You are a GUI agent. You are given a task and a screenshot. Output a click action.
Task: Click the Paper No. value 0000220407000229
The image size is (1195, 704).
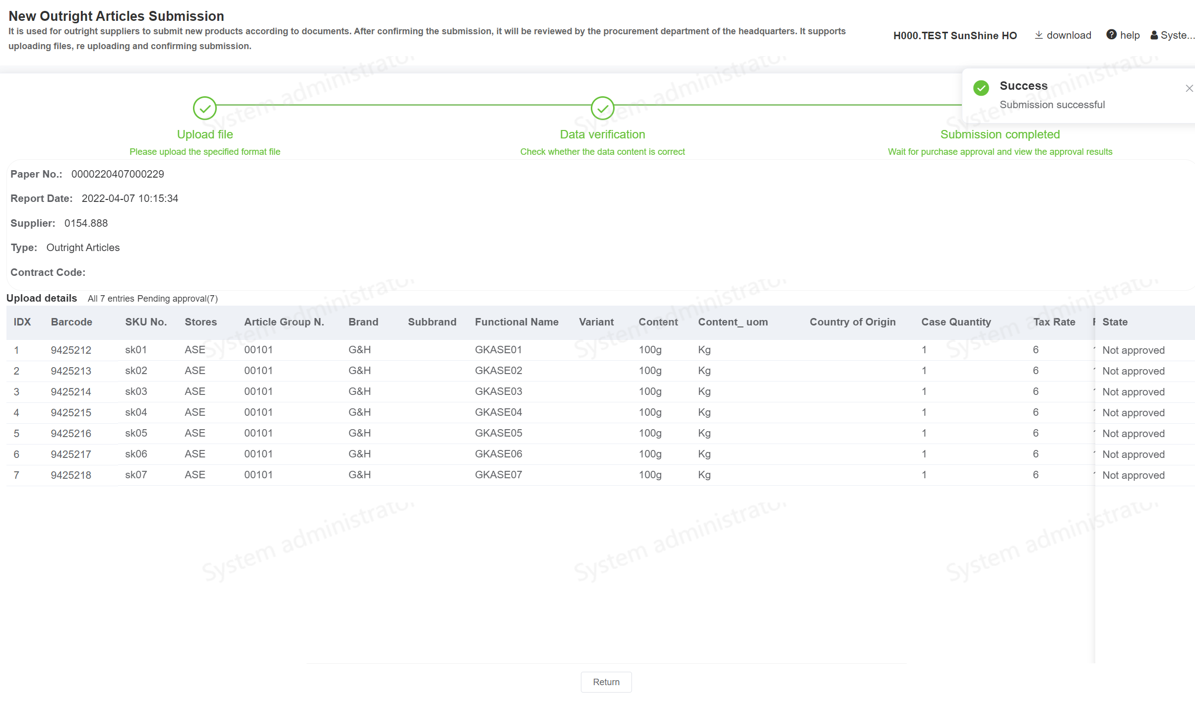[x=118, y=174]
